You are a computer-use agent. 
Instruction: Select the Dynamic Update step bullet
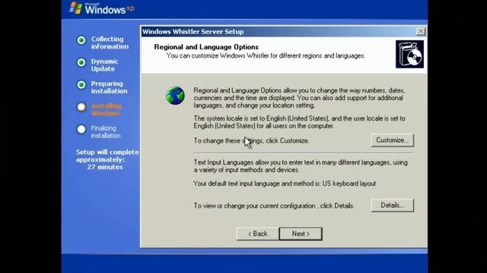[x=81, y=62]
